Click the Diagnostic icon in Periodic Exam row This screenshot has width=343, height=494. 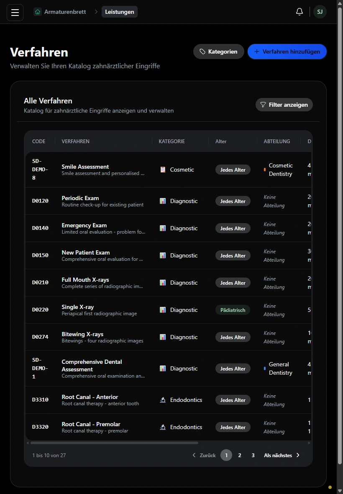point(163,201)
